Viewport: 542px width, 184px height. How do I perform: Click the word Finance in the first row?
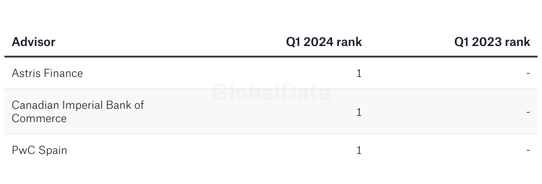65,73
